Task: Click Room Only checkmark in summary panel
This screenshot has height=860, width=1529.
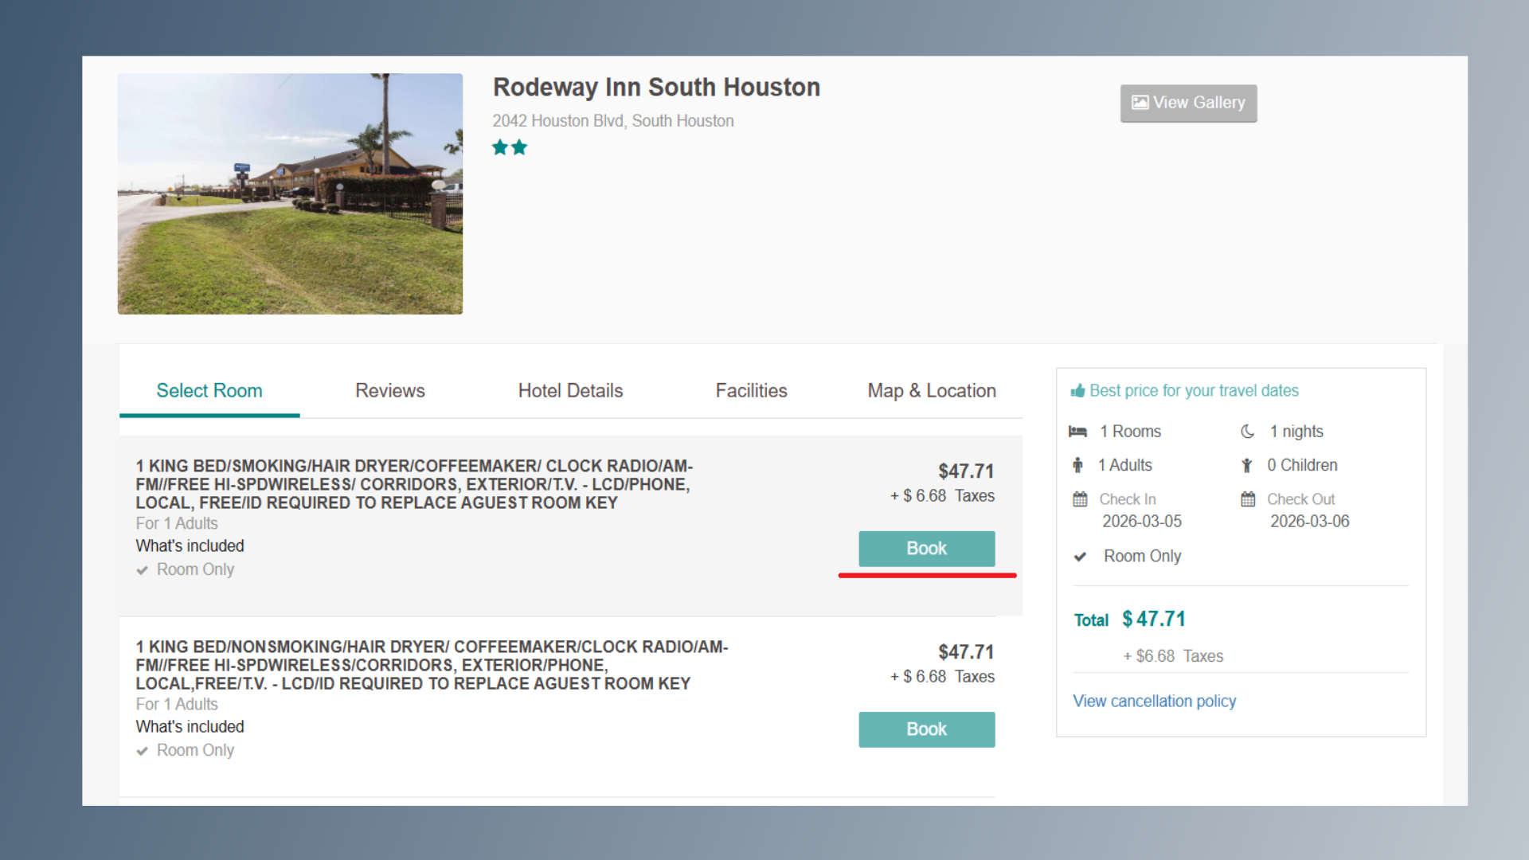Action: 1080,557
